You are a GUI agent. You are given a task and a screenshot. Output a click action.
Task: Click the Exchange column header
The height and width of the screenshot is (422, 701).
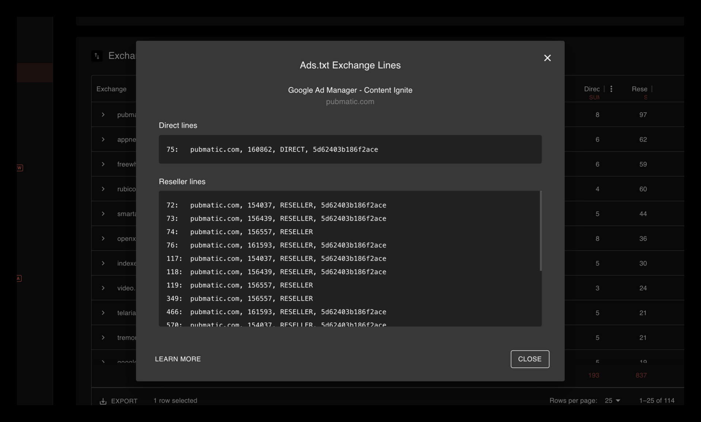pyautogui.click(x=111, y=89)
